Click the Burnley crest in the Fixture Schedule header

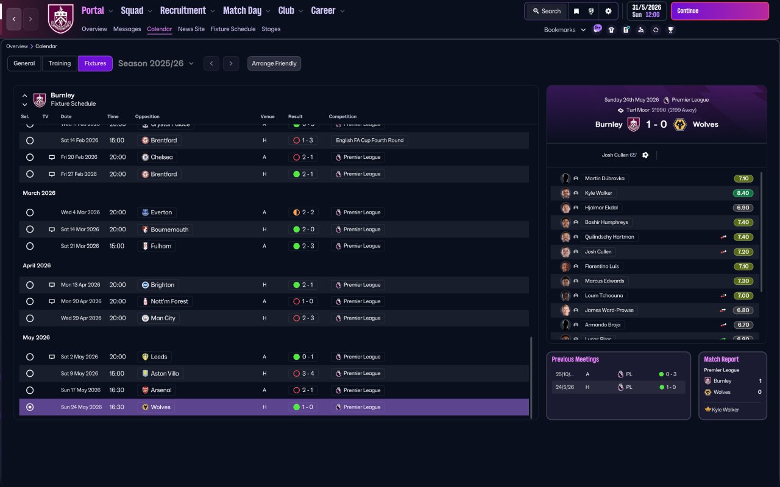[40, 100]
